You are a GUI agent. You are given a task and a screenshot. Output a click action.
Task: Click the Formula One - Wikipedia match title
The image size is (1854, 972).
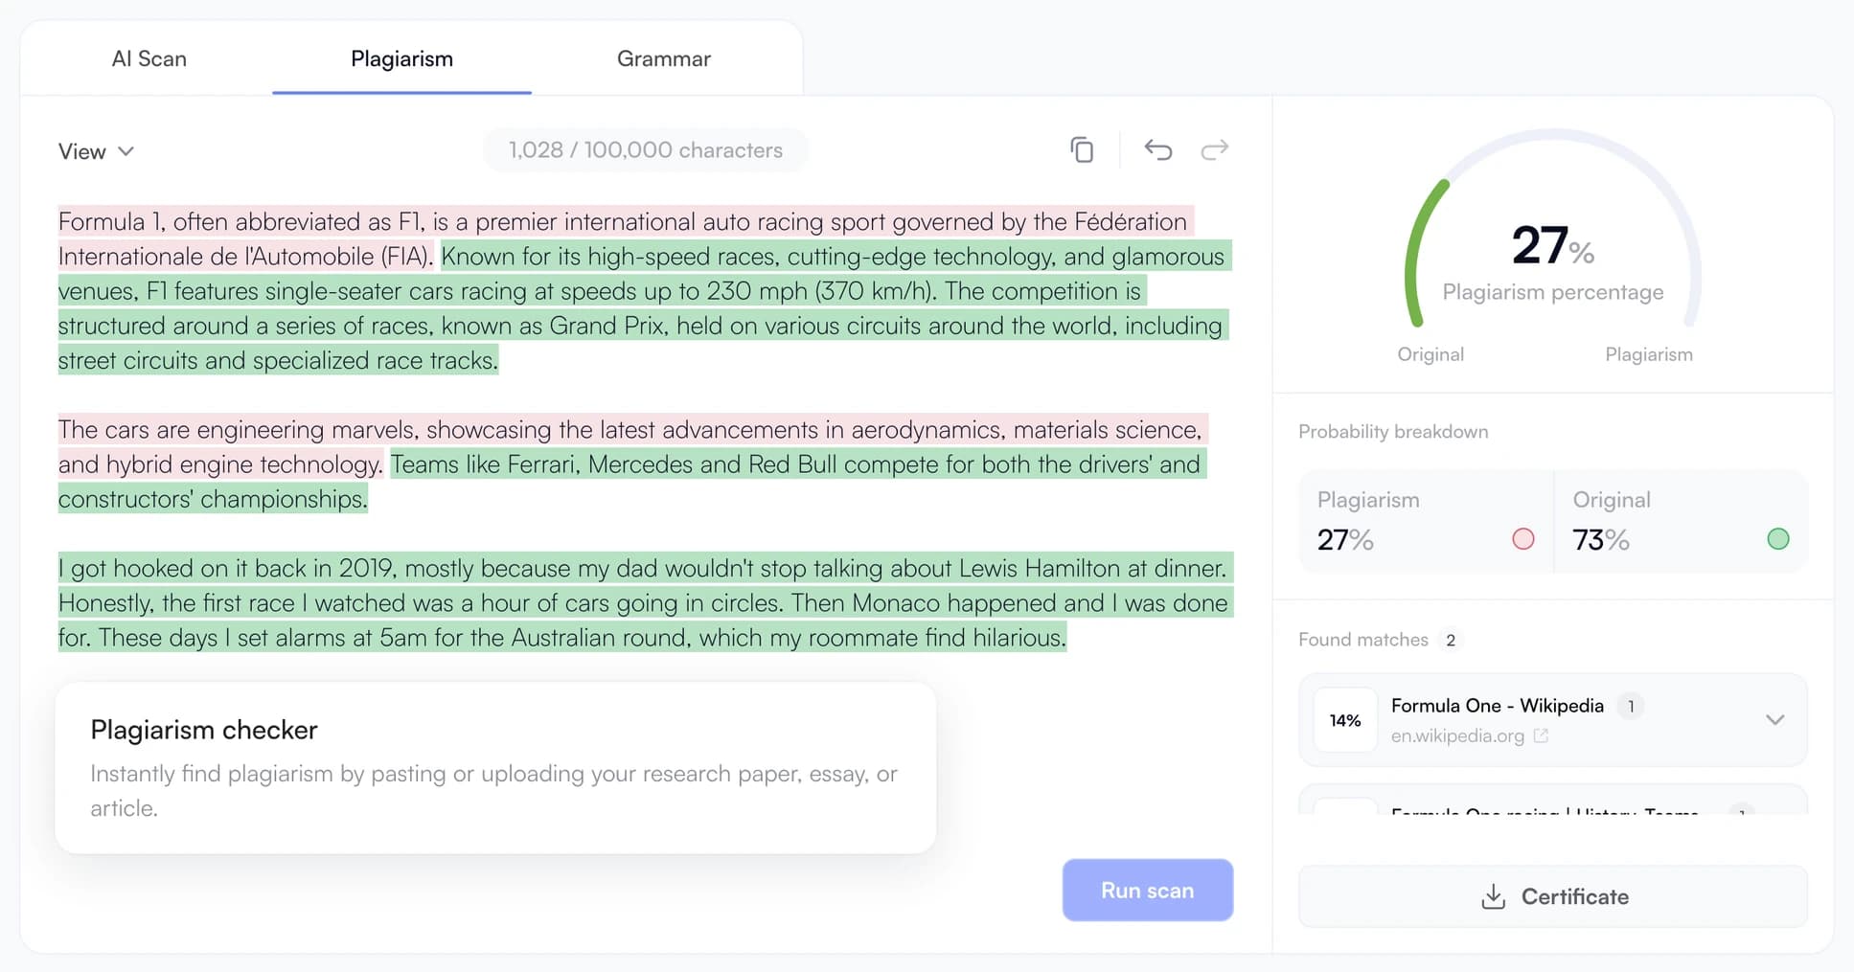point(1497,706)
